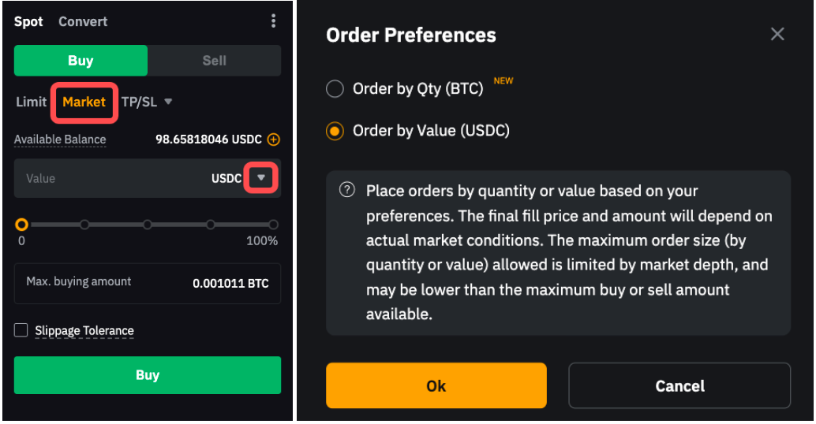Screen dimensions: 816x424
Task: Set amount slider to 100% marker
Action: [273, 225]
